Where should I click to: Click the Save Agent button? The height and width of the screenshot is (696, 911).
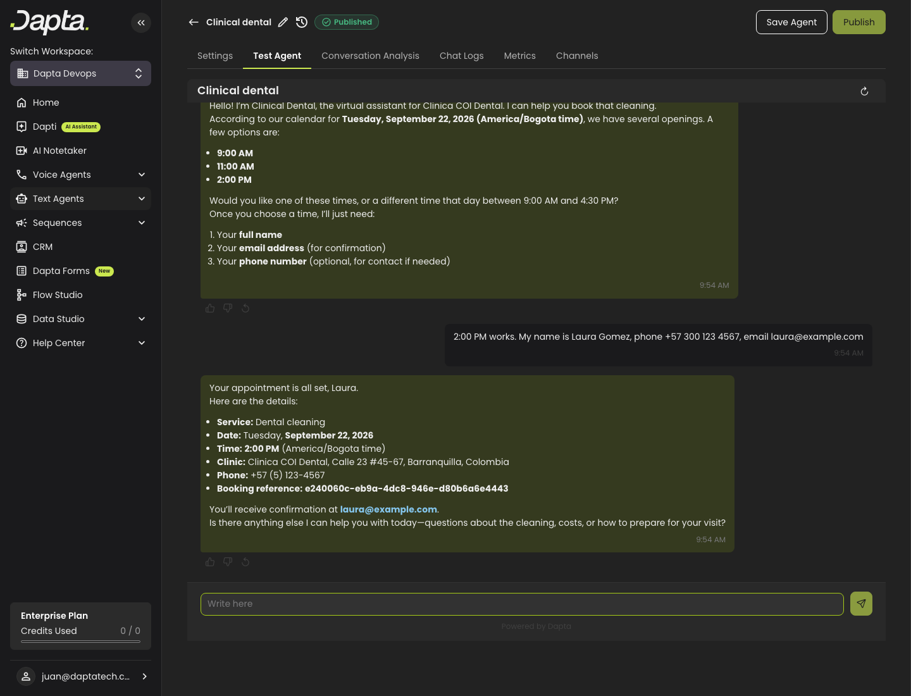click(791, 22)
